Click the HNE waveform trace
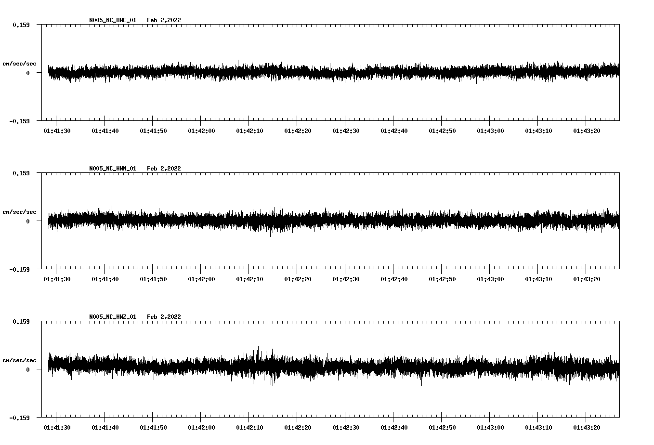654x445 pixels. pyautogui.click(x=334, y=72)
